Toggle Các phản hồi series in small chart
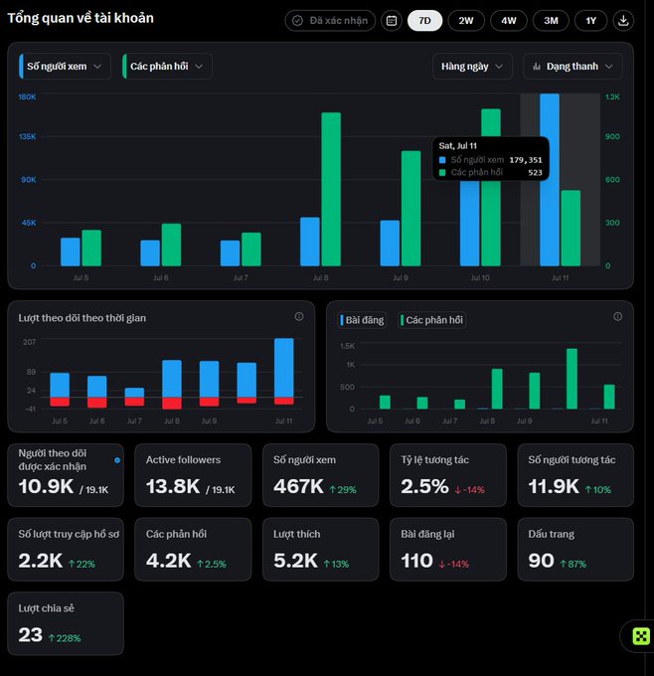The width and height of the screenshot is (654, 676). (431, 320)
